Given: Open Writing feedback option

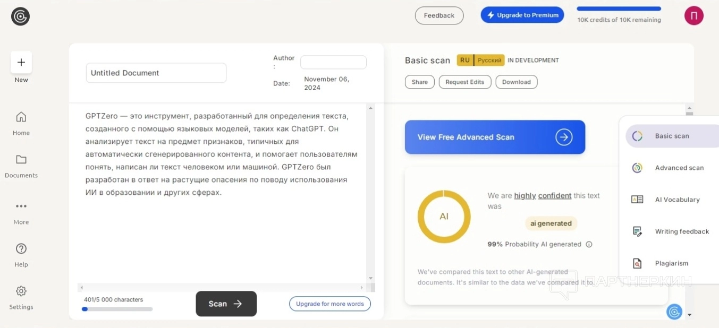Looking at the screenshot, I should (681, 231).
